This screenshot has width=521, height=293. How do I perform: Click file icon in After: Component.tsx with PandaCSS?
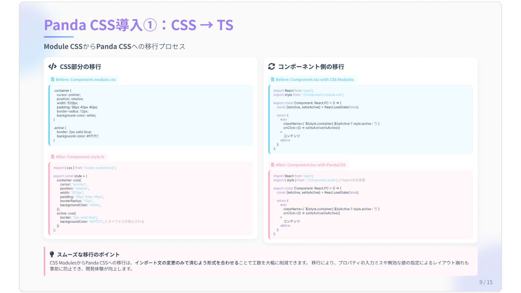[272, 165]
